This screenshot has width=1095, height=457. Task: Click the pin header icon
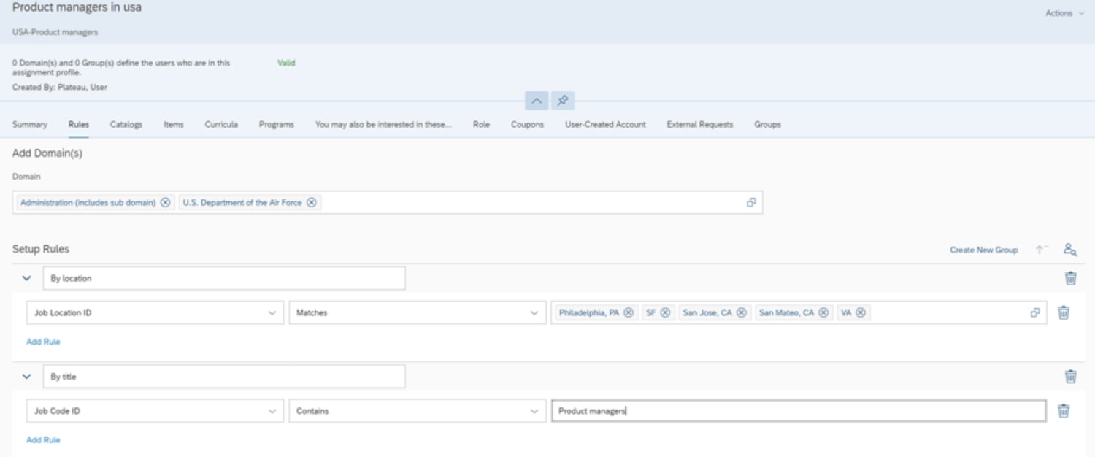click(x=563, y=101)
